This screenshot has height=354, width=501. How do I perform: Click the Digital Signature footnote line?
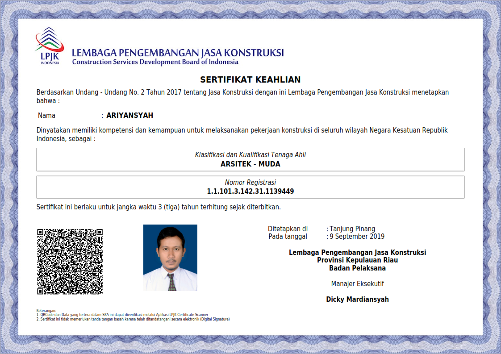(x=134, y=319)
